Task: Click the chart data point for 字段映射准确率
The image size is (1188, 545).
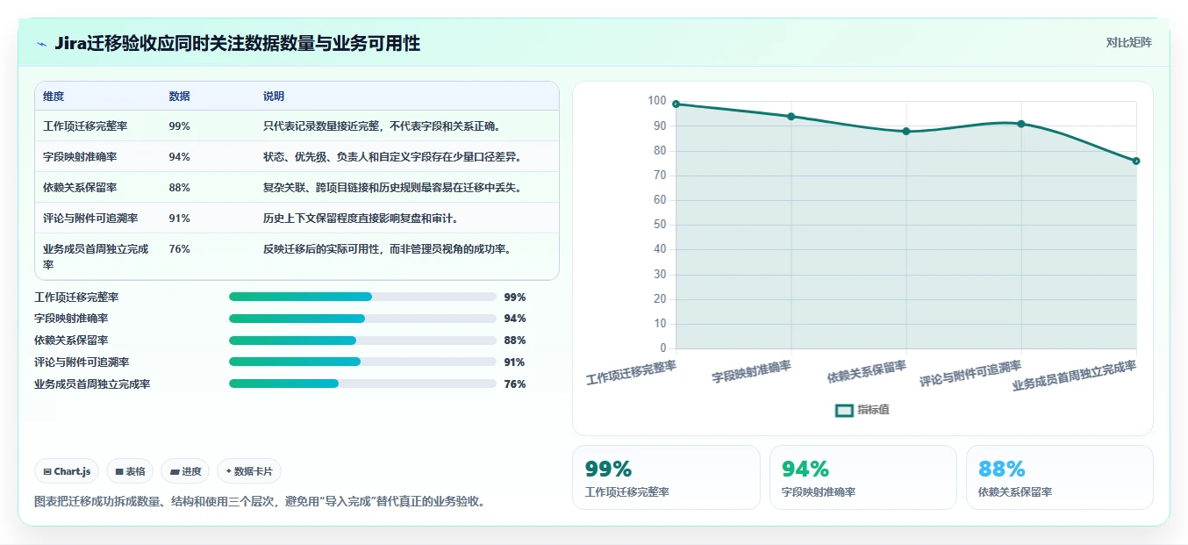Action: (791, 116)
